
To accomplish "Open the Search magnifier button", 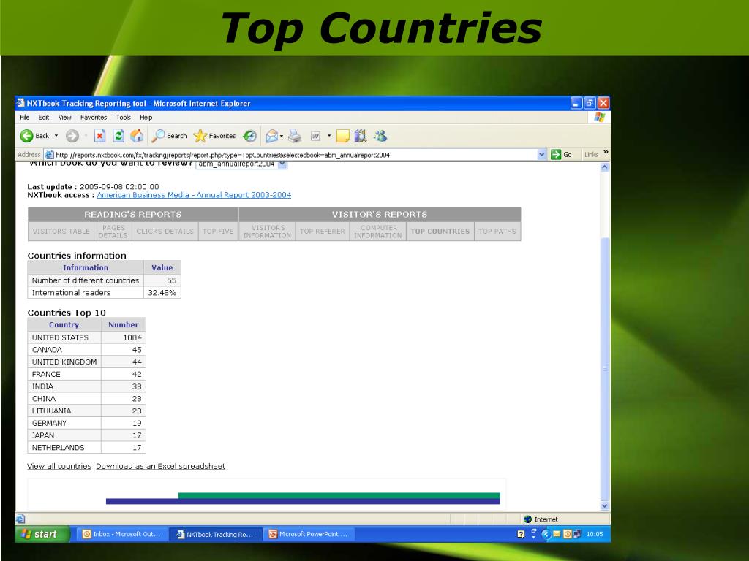I will [169, 136].
